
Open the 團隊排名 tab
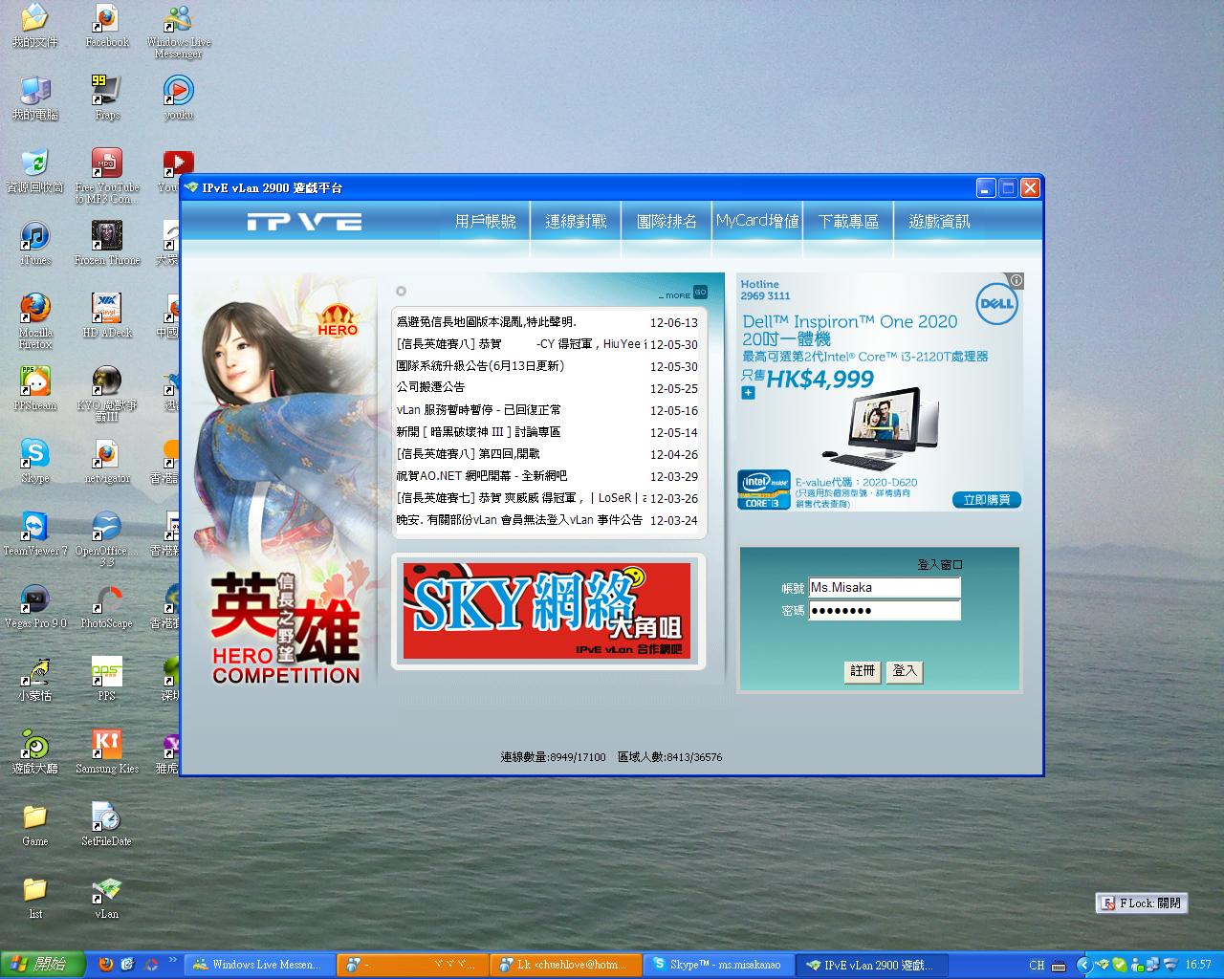click(x=667, y=222)
